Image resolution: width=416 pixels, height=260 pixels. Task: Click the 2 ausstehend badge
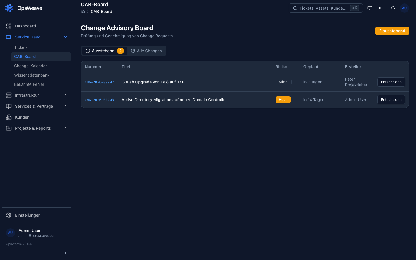(x=392, y=31)
